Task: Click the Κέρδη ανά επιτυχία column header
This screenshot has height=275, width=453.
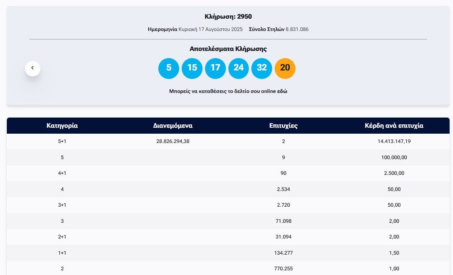Action: tap(394, 126)
